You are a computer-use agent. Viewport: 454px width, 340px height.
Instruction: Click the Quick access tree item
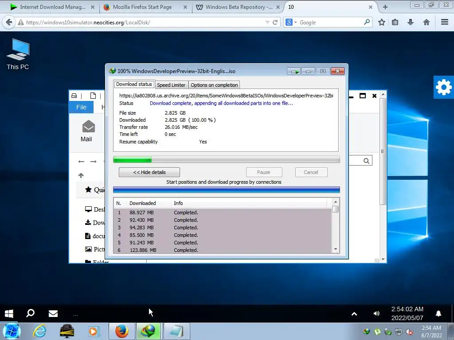[x=95, y=189]
